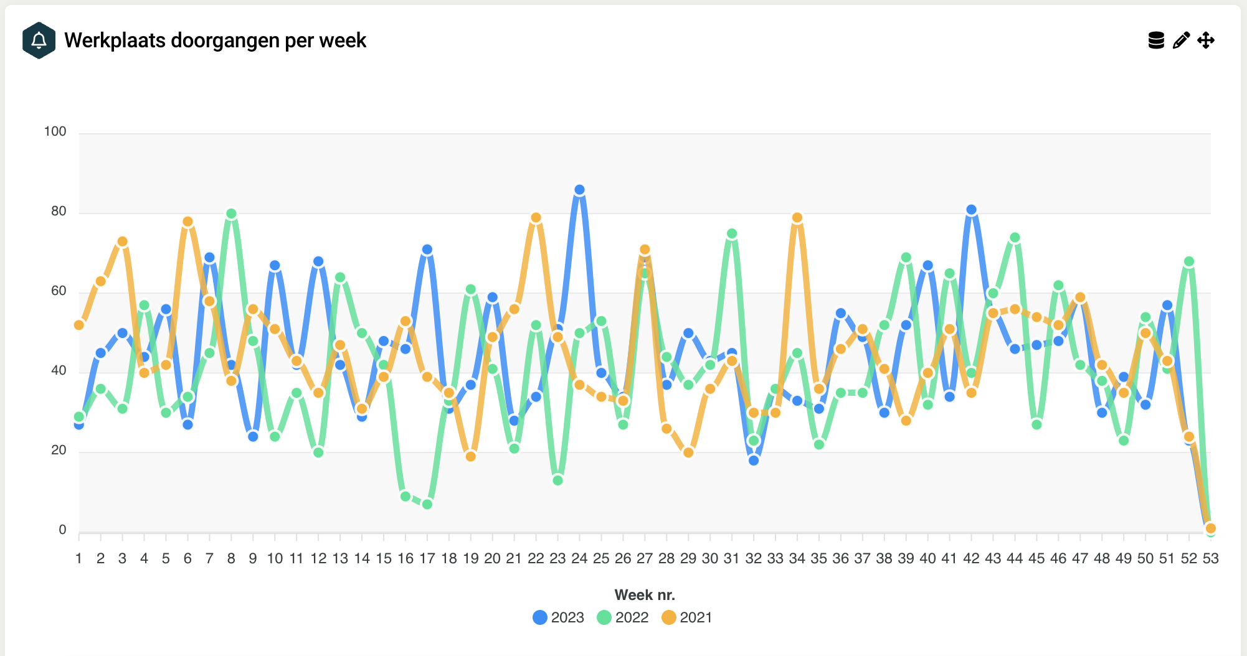
Task: Click the 2023 data point at week 17
Action: coord(427,250)
